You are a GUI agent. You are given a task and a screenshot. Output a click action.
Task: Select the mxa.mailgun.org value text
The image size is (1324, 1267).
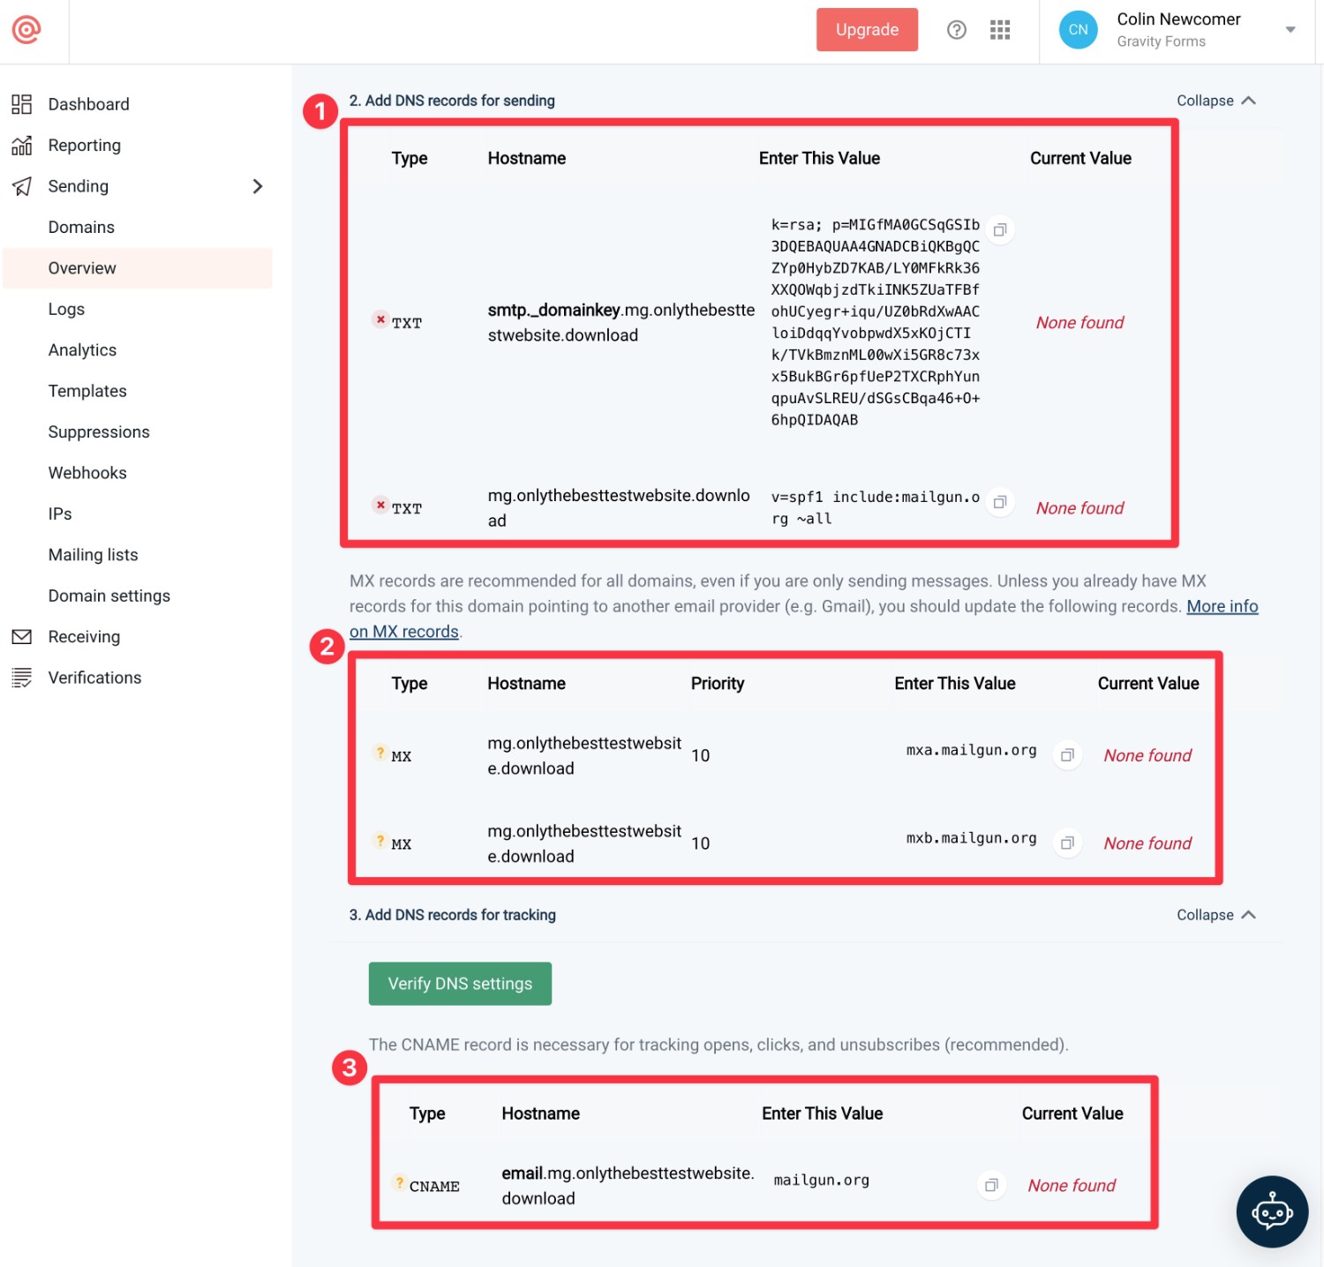click(x=971, y=750)
